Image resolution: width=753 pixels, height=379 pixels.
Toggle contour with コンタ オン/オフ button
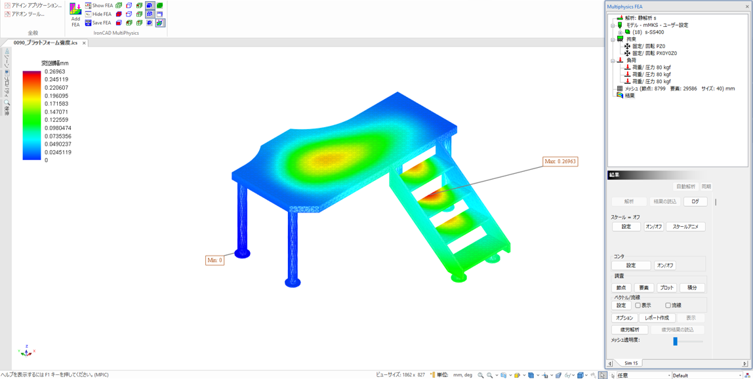pos(664,266)
